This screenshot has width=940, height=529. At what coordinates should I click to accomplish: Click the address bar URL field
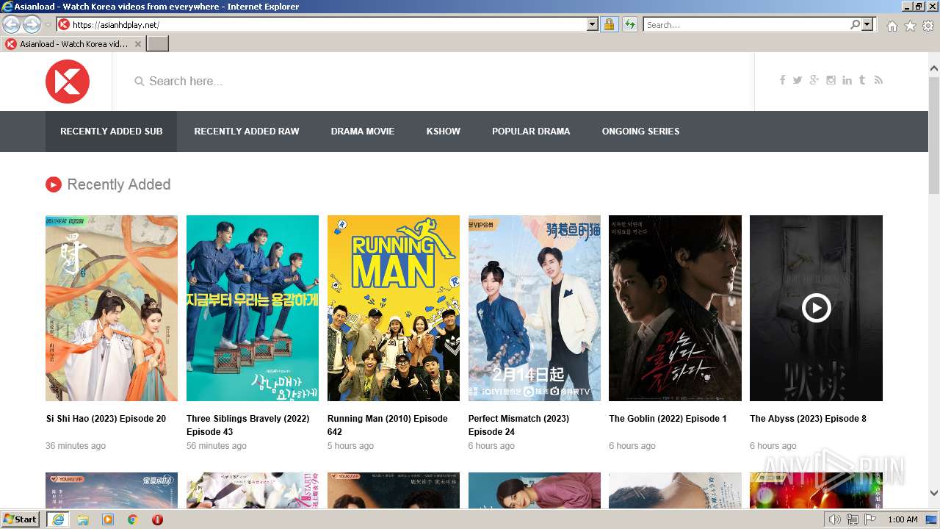click(x=329, y=25)
